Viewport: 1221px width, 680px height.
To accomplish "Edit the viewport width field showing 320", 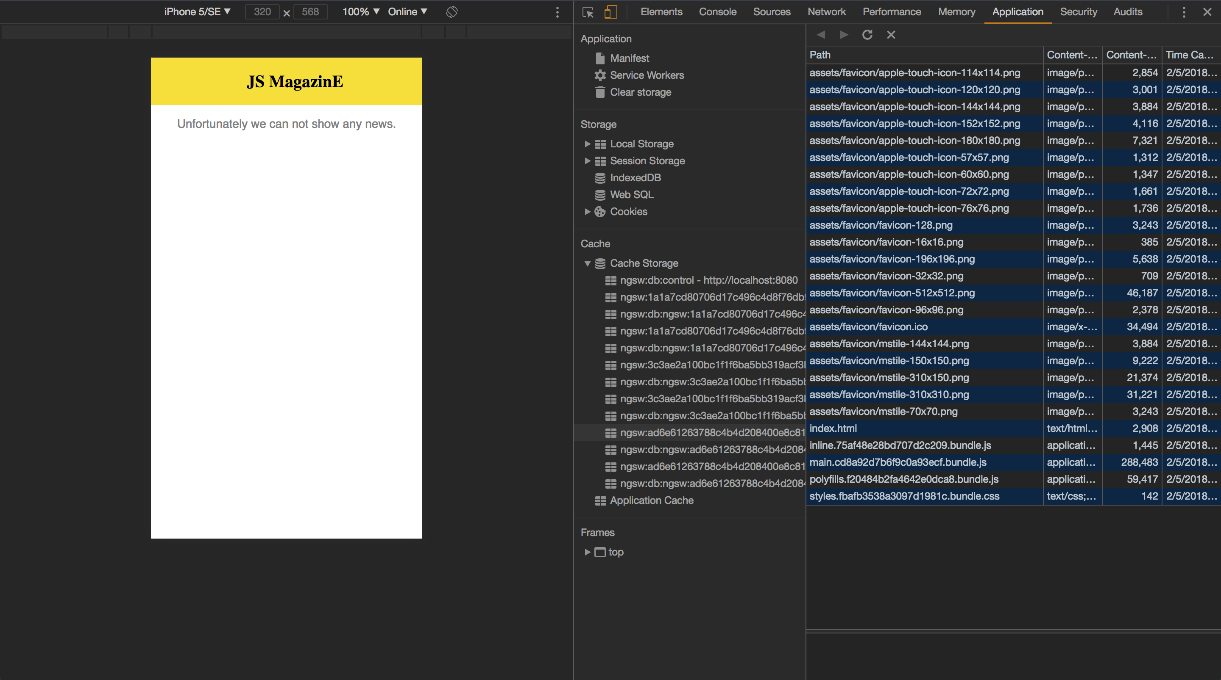I will pos(262,12).
